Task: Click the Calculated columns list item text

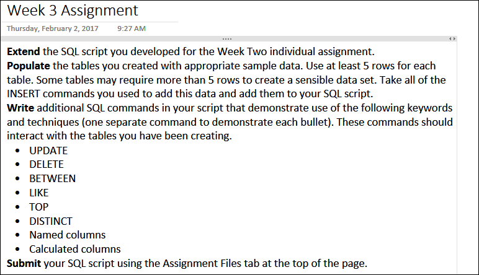Action: coord(75,250)
